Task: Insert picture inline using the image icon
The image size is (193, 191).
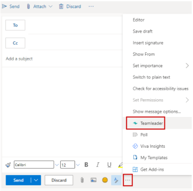Action: pyautogui.click(x=94, y=180)
